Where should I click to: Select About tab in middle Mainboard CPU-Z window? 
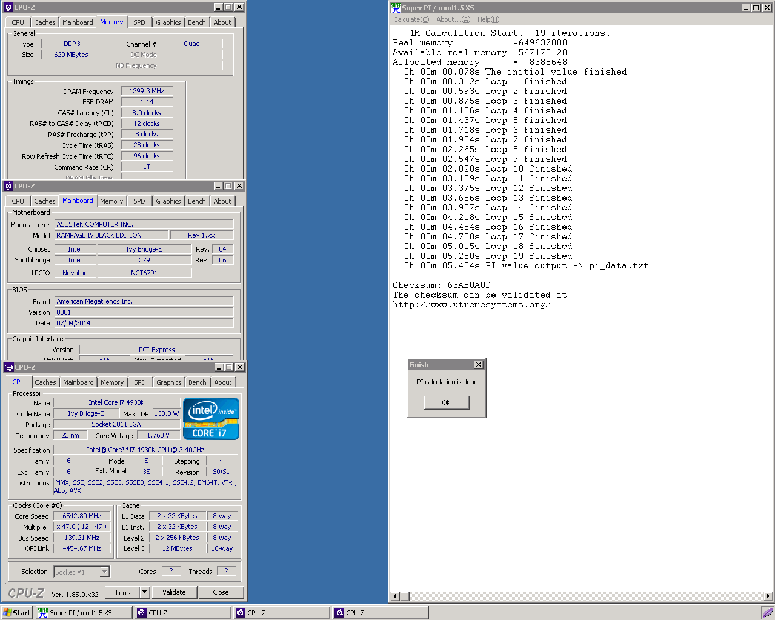(x=222, y=201)
